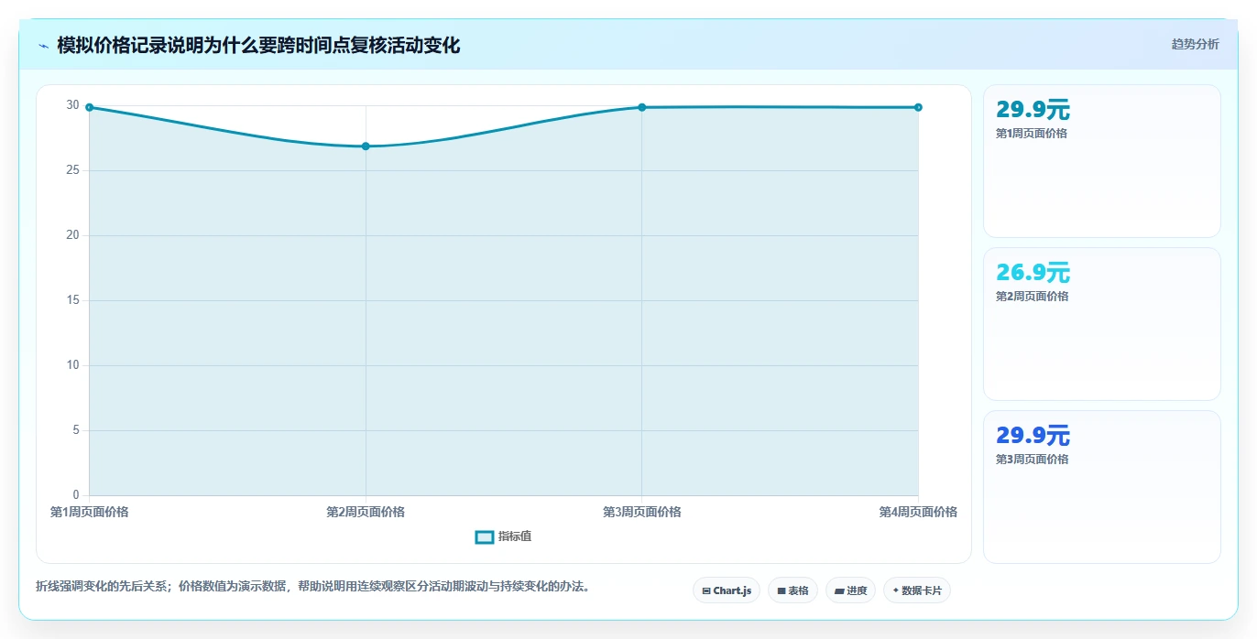1257x639 pixels.
Task: Click the 表格 tag button
Action: pyautogui.click(x=792, y=590)
